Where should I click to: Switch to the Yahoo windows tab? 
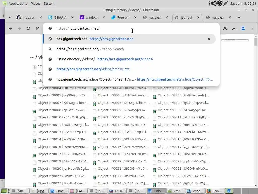pos(92,17)
